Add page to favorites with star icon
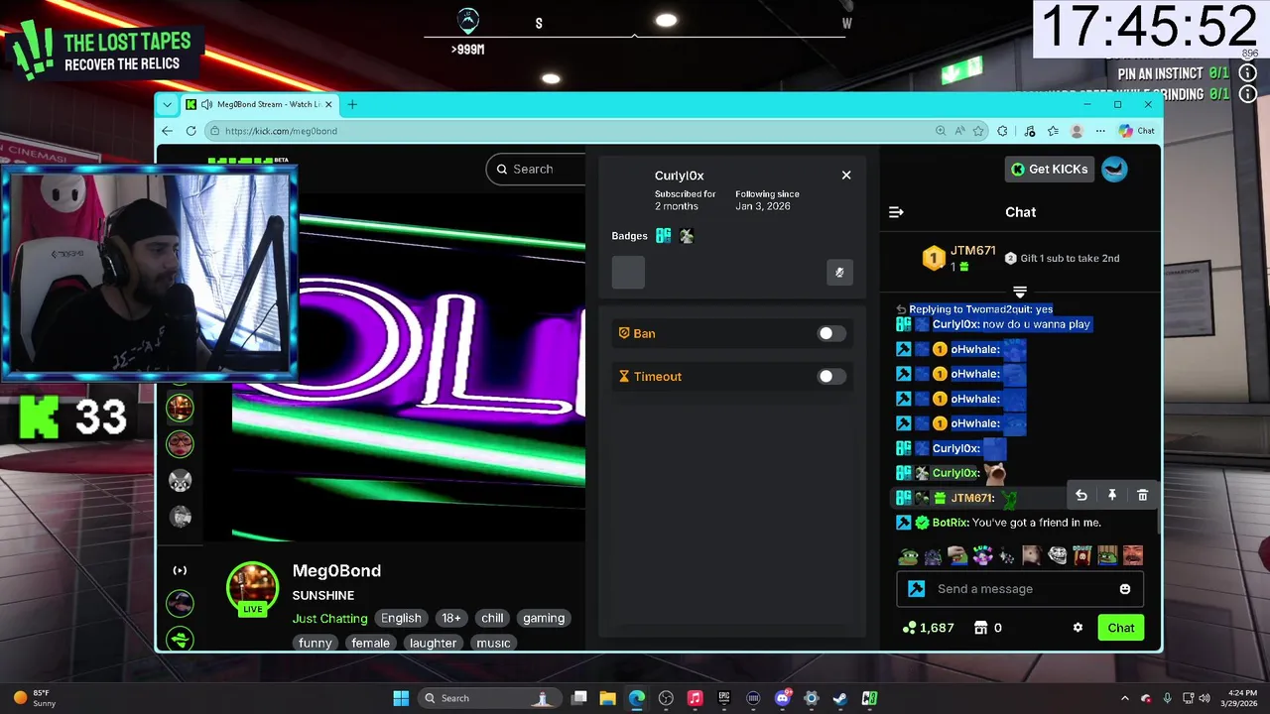Viewport: 1270px width, 714px height. tap(978, 131)
